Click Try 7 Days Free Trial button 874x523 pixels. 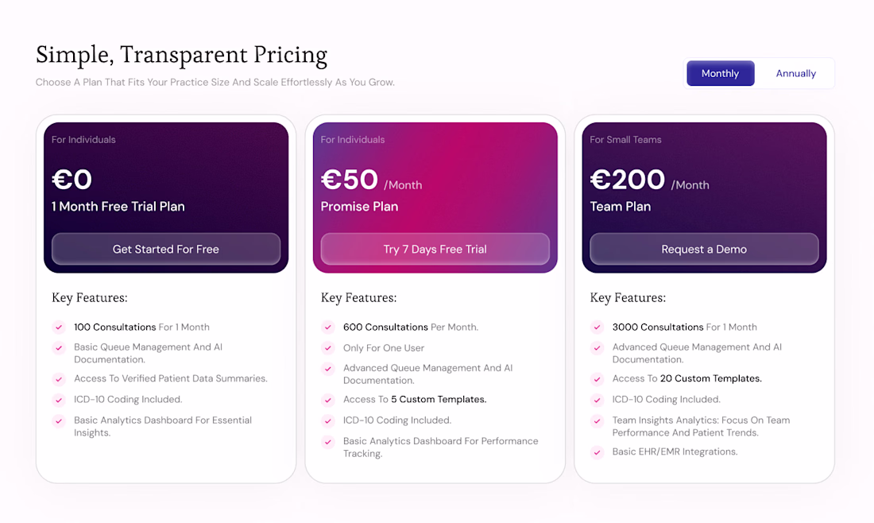point(435,249)
